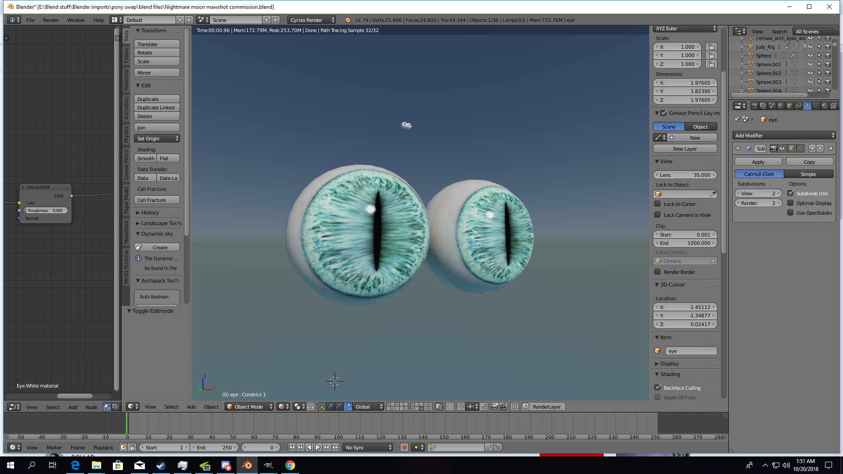This screenshot has width=843, height=474.
Task: Move Subsurf modifier up in stack
Action: (x=812, y=148)
